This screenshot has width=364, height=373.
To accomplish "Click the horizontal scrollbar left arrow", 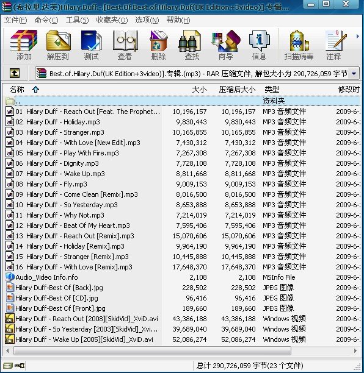I will [7, 350].
